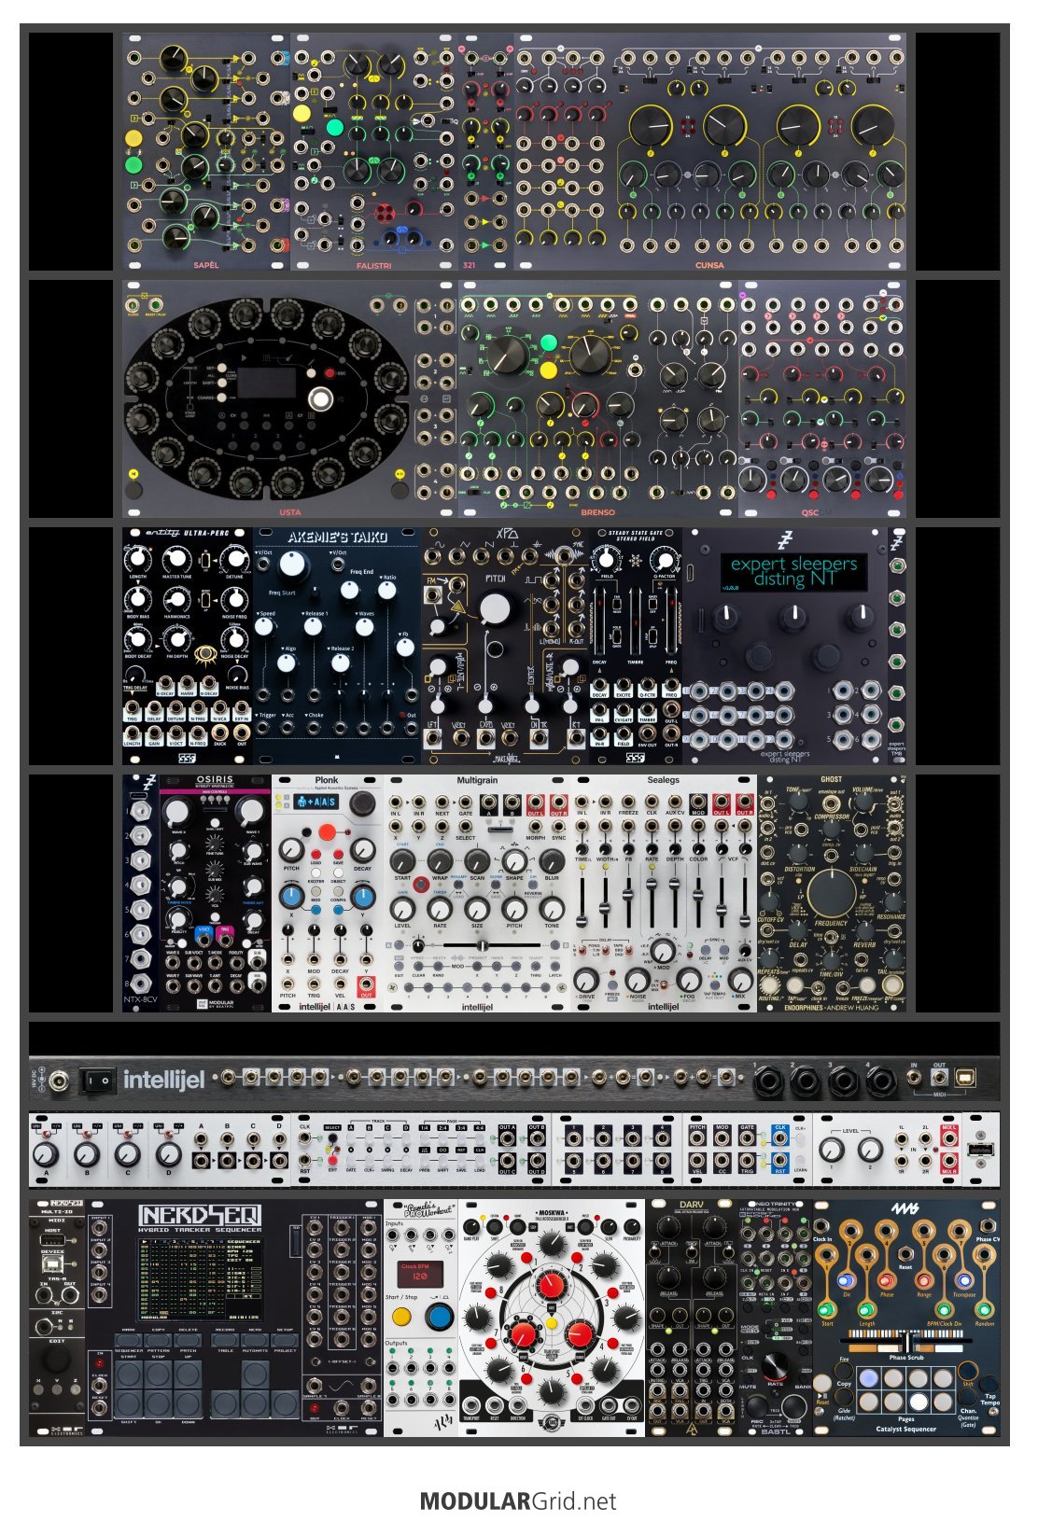Click the Akemie's Taiko Freq Start knob
The width and height of the screenshot is (1038, 1521).
pyautogui.click(x=294, y=565)
